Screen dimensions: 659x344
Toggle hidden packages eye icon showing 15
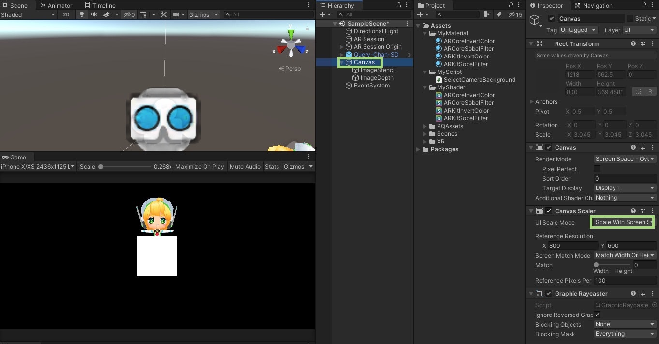tap(515, 15)
